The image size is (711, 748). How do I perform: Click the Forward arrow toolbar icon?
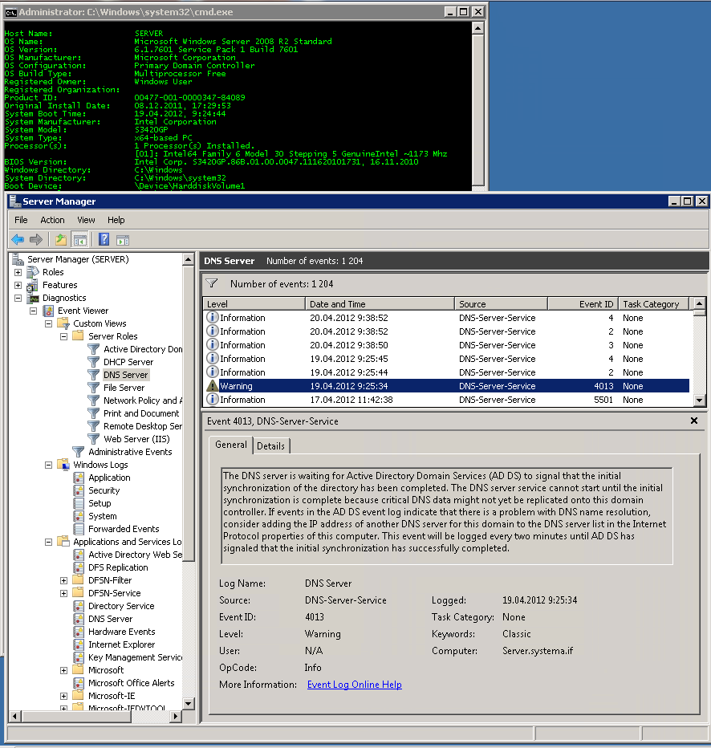(x=36, y=239)
